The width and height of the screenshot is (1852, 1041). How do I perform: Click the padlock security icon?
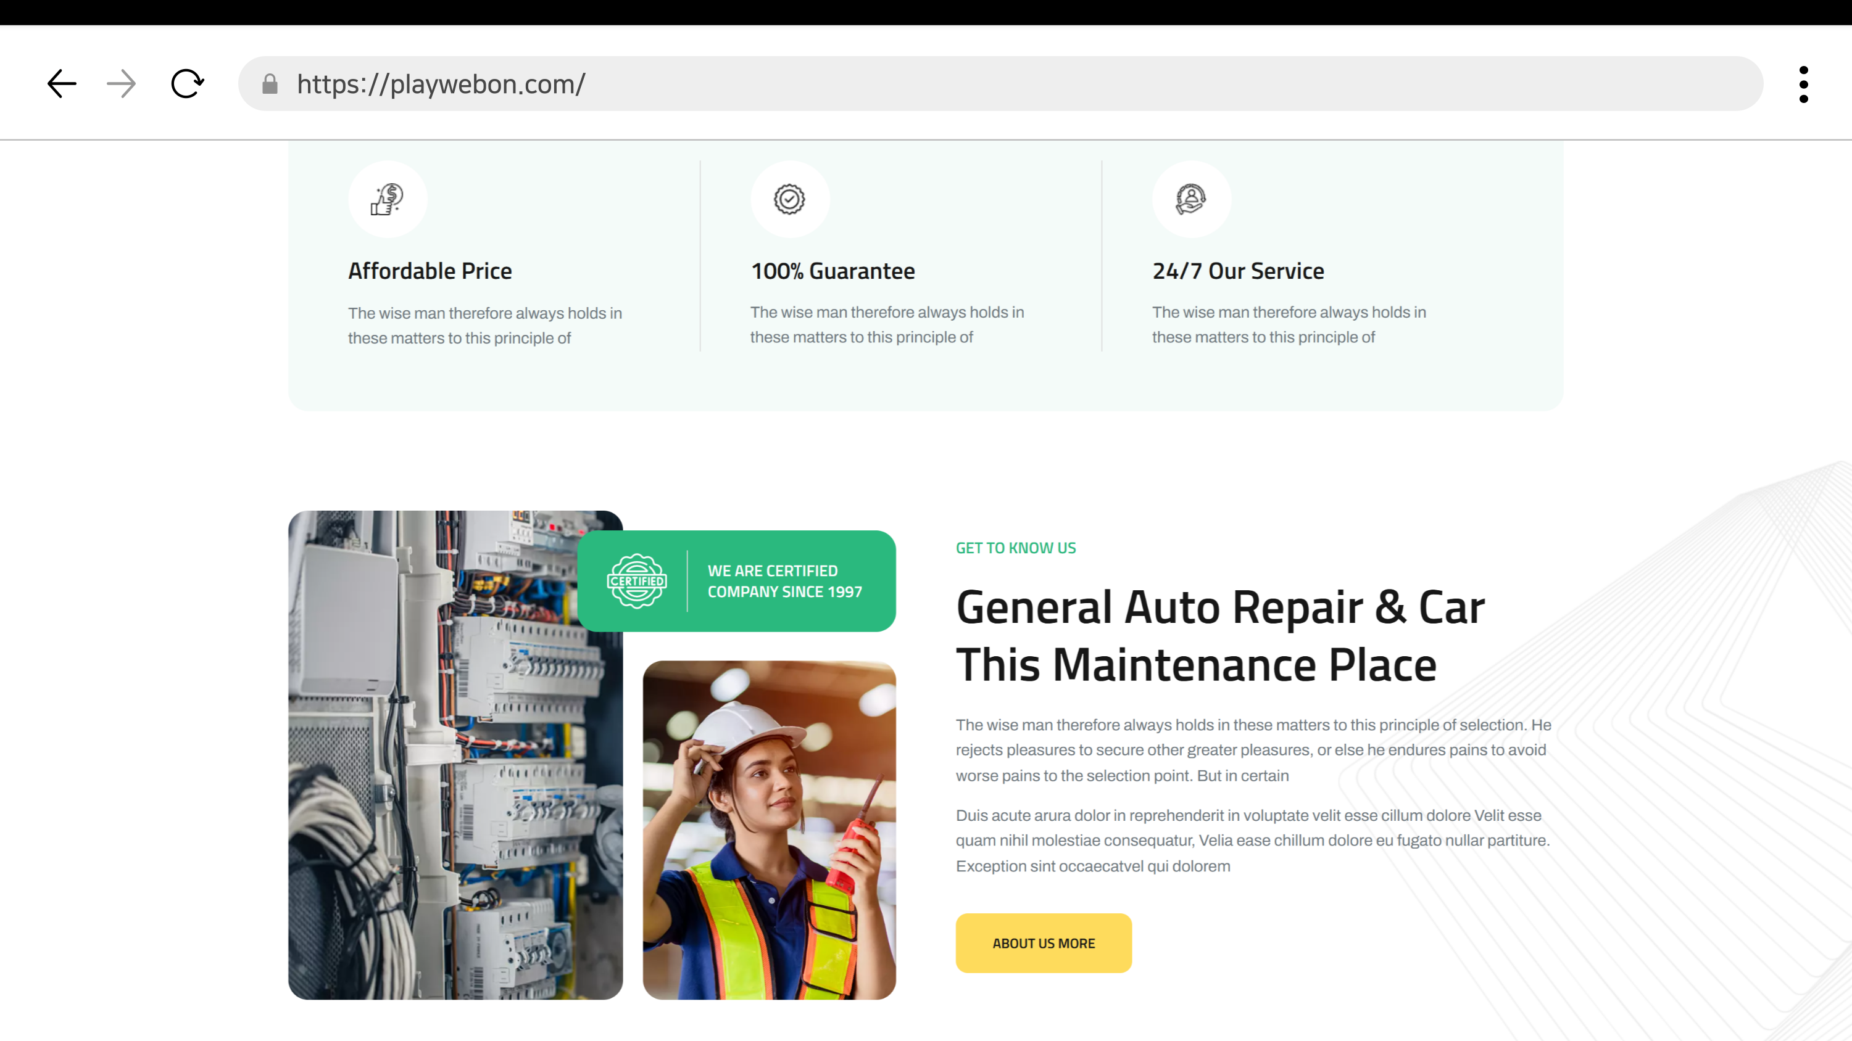[x=270, y=84]
